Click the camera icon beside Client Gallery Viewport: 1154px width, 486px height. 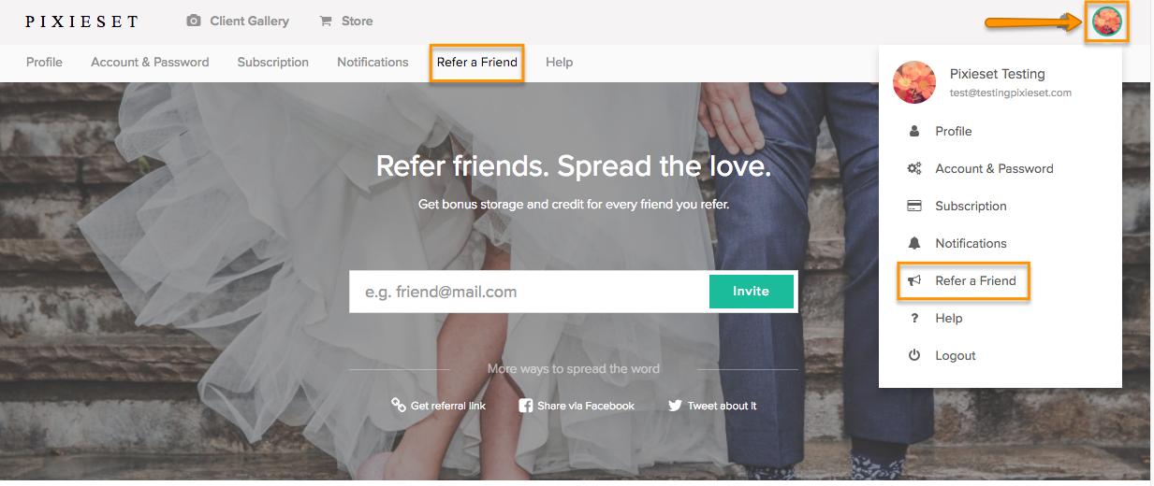194,21
